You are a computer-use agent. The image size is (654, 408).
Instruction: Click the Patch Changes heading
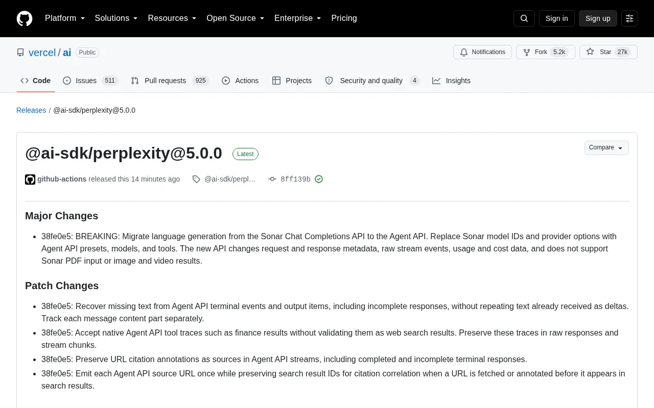pos(62,286)
